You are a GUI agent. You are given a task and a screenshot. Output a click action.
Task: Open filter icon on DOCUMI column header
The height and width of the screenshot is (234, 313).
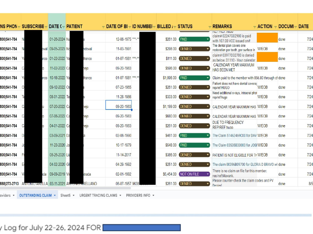(x=295, y=27)
